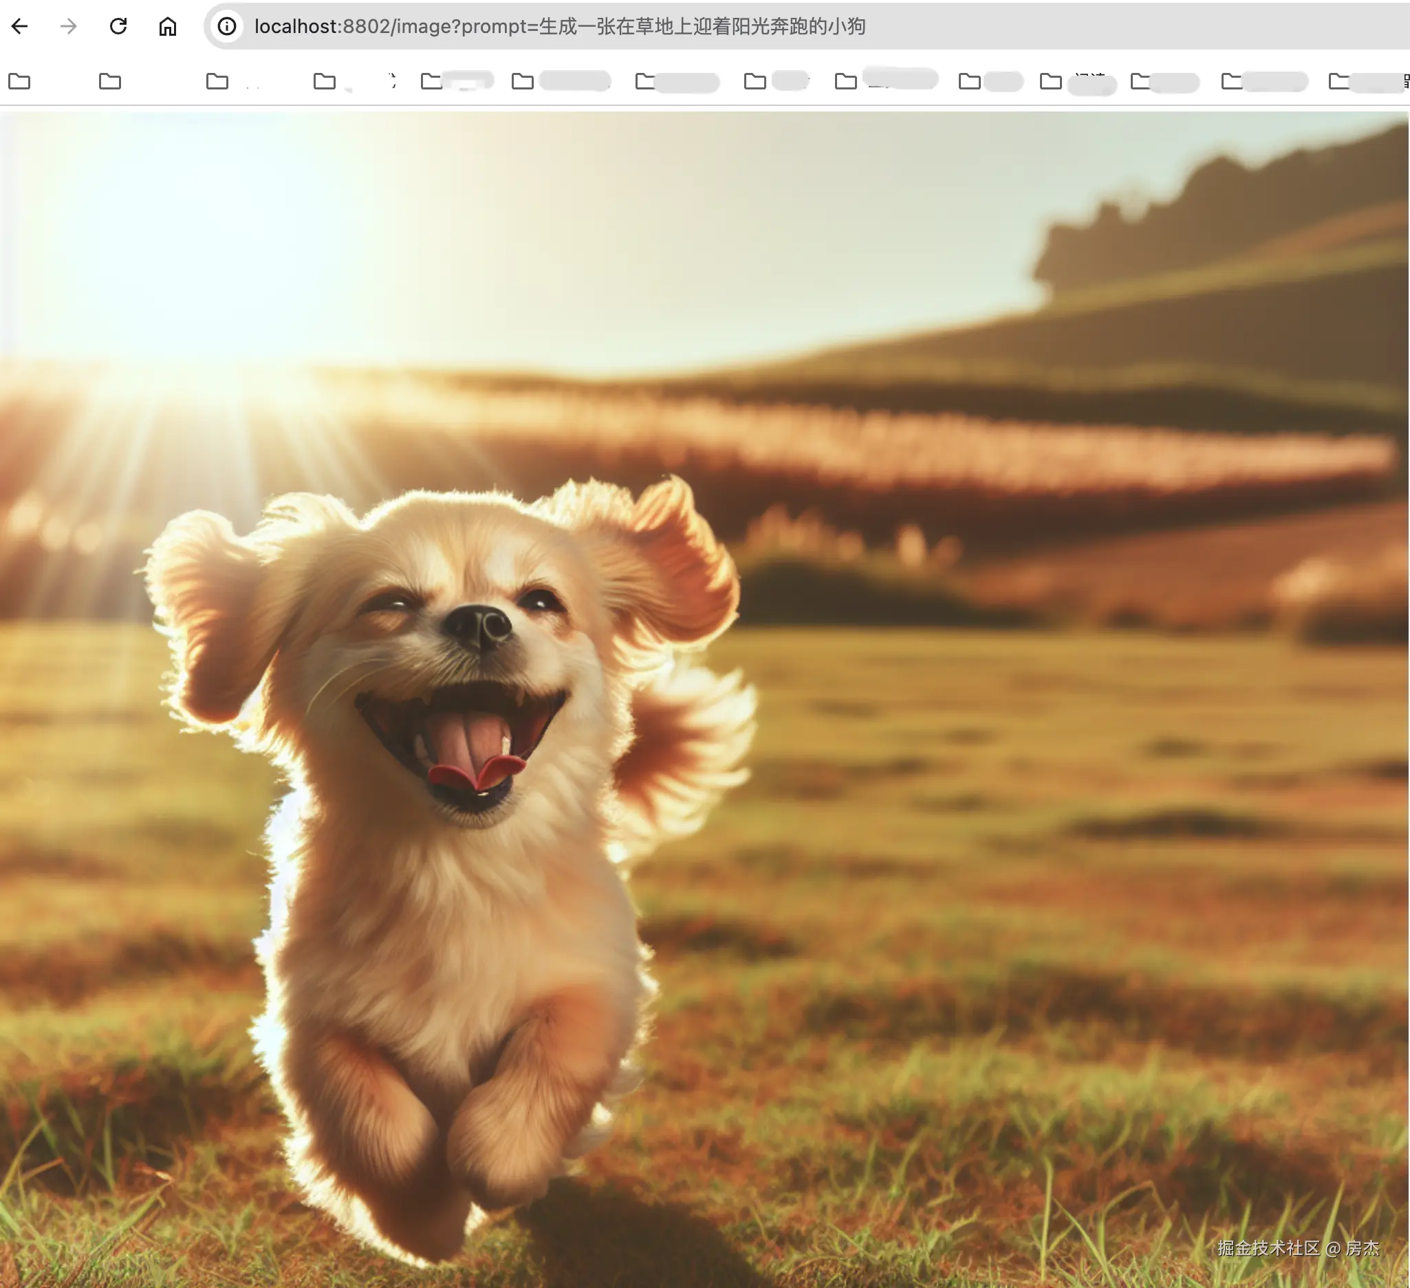Open the fifth bookmark folder
The image size is (1410, 1288).
(431, 81)
